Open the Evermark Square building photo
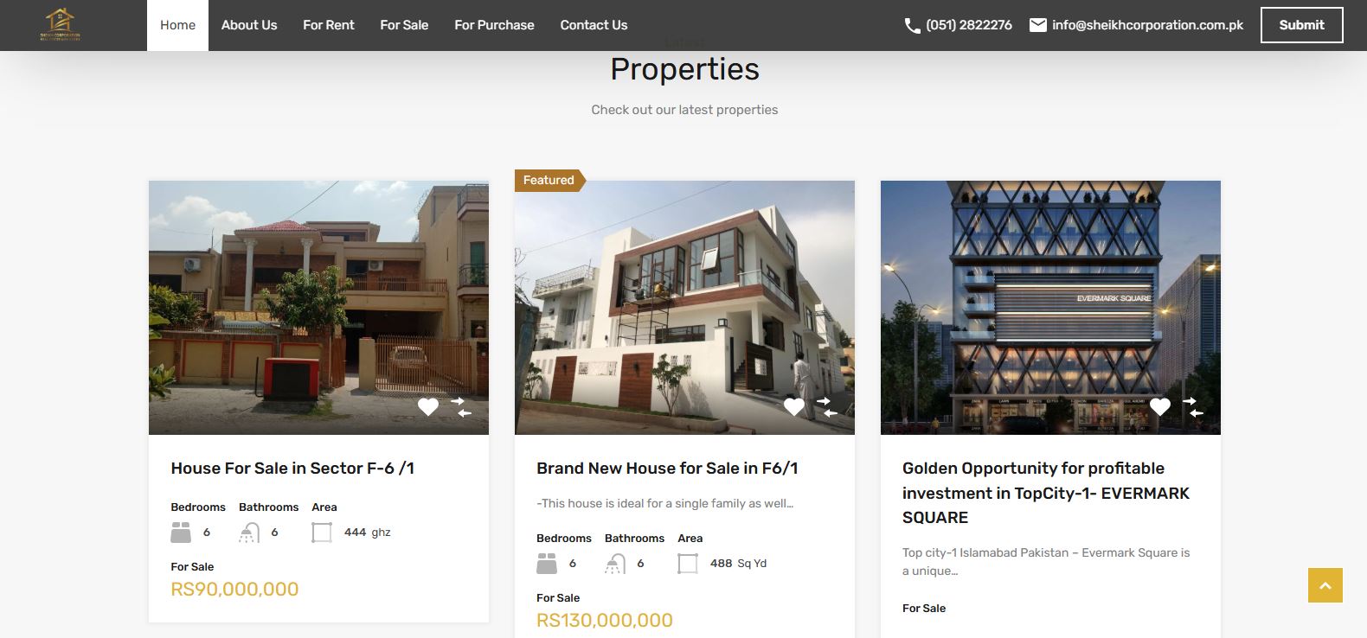The height and width of the screenshot is (638, 1367). pyautogui.click(x=1049, y=294)
